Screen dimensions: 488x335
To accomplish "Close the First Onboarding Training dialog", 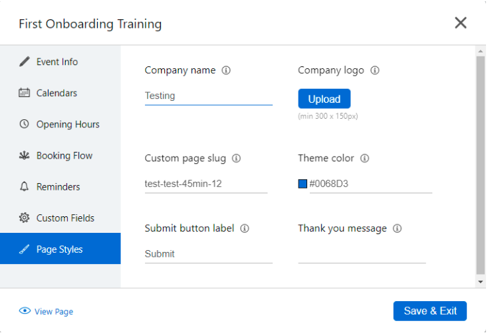I will tap(461, 23).
